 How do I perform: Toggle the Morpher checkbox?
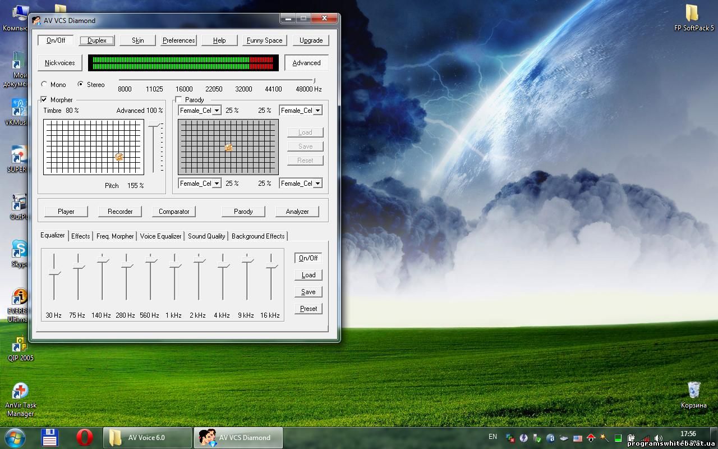click(x=44, y=99)
